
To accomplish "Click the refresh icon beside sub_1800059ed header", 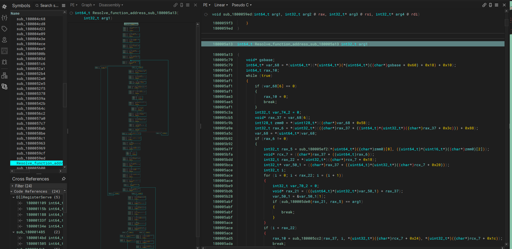I will click(206, 14).
